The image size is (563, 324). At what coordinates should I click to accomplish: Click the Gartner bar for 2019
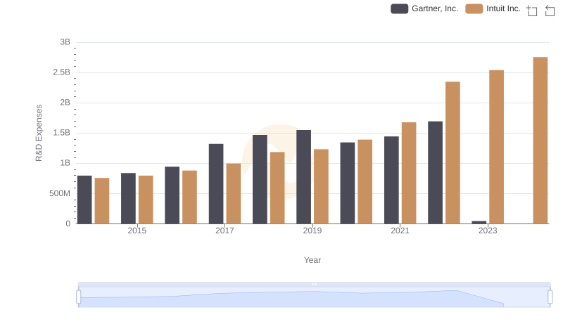point(303,177)
